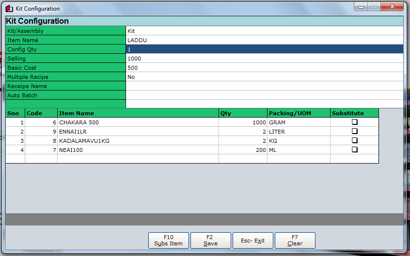Click the GRAM packing cell
410x256 pixels.
click(x=299, y=122)
